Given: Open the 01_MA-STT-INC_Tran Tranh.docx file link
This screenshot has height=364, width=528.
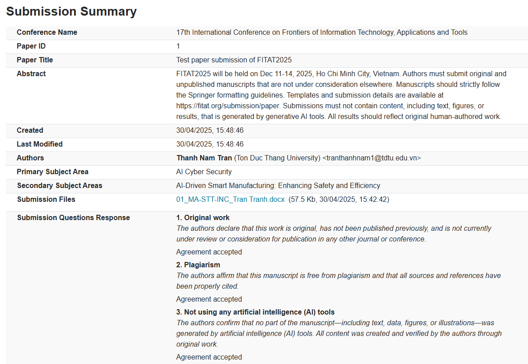Looking at the screenshot, I should point(230,199).
